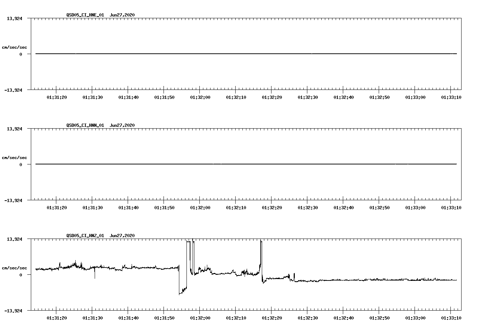Click the 0 axis label on HNE chart
The image size is (487, 331).
coord(21,54)
